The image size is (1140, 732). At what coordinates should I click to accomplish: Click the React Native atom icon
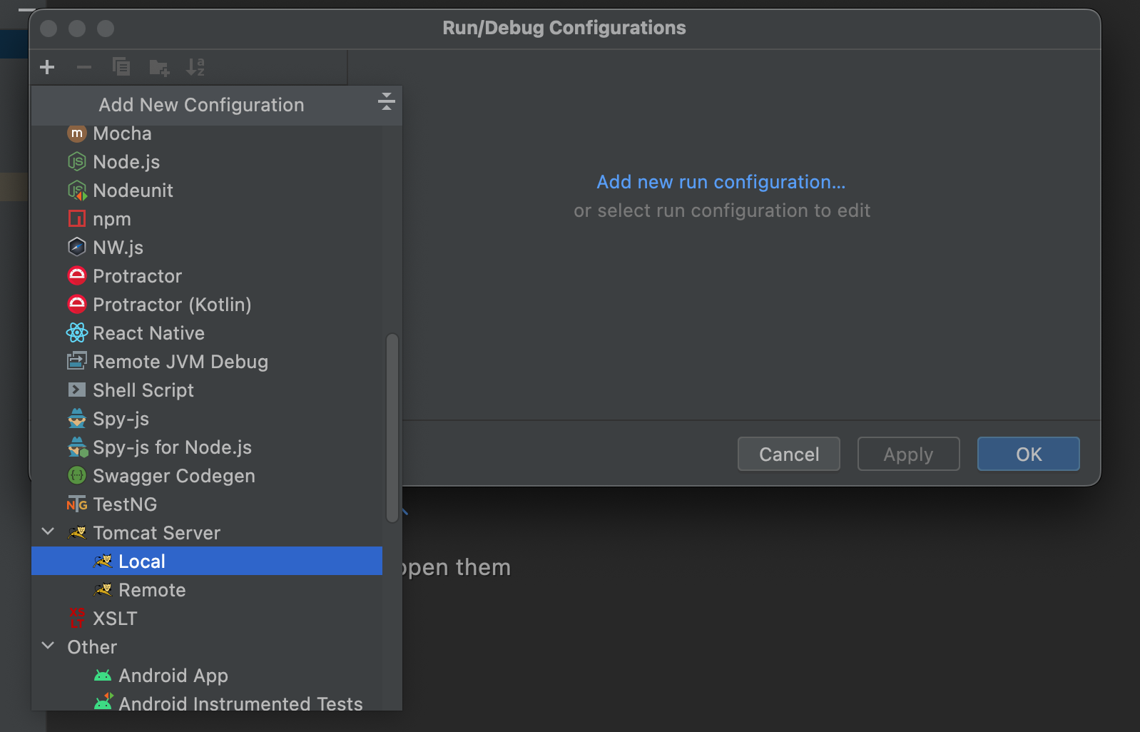(77, 333)
